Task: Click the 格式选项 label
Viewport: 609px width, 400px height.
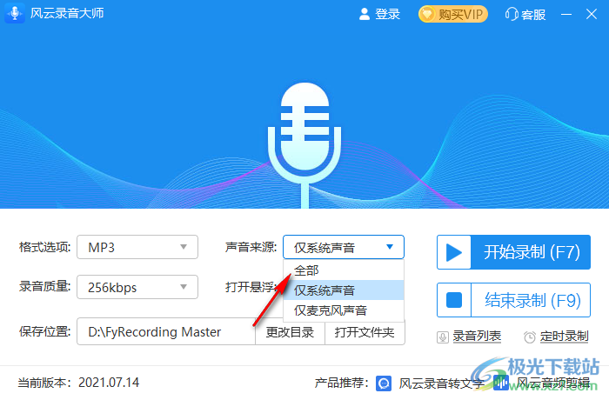Action: pyautogui.click(x=45, y=247)
